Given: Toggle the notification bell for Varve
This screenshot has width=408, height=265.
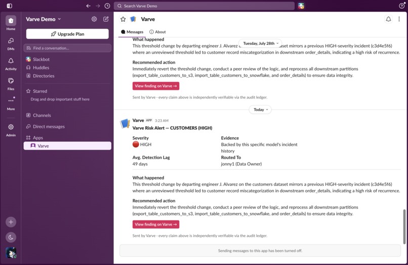Looking at the screenshot, I should point(388,19).
